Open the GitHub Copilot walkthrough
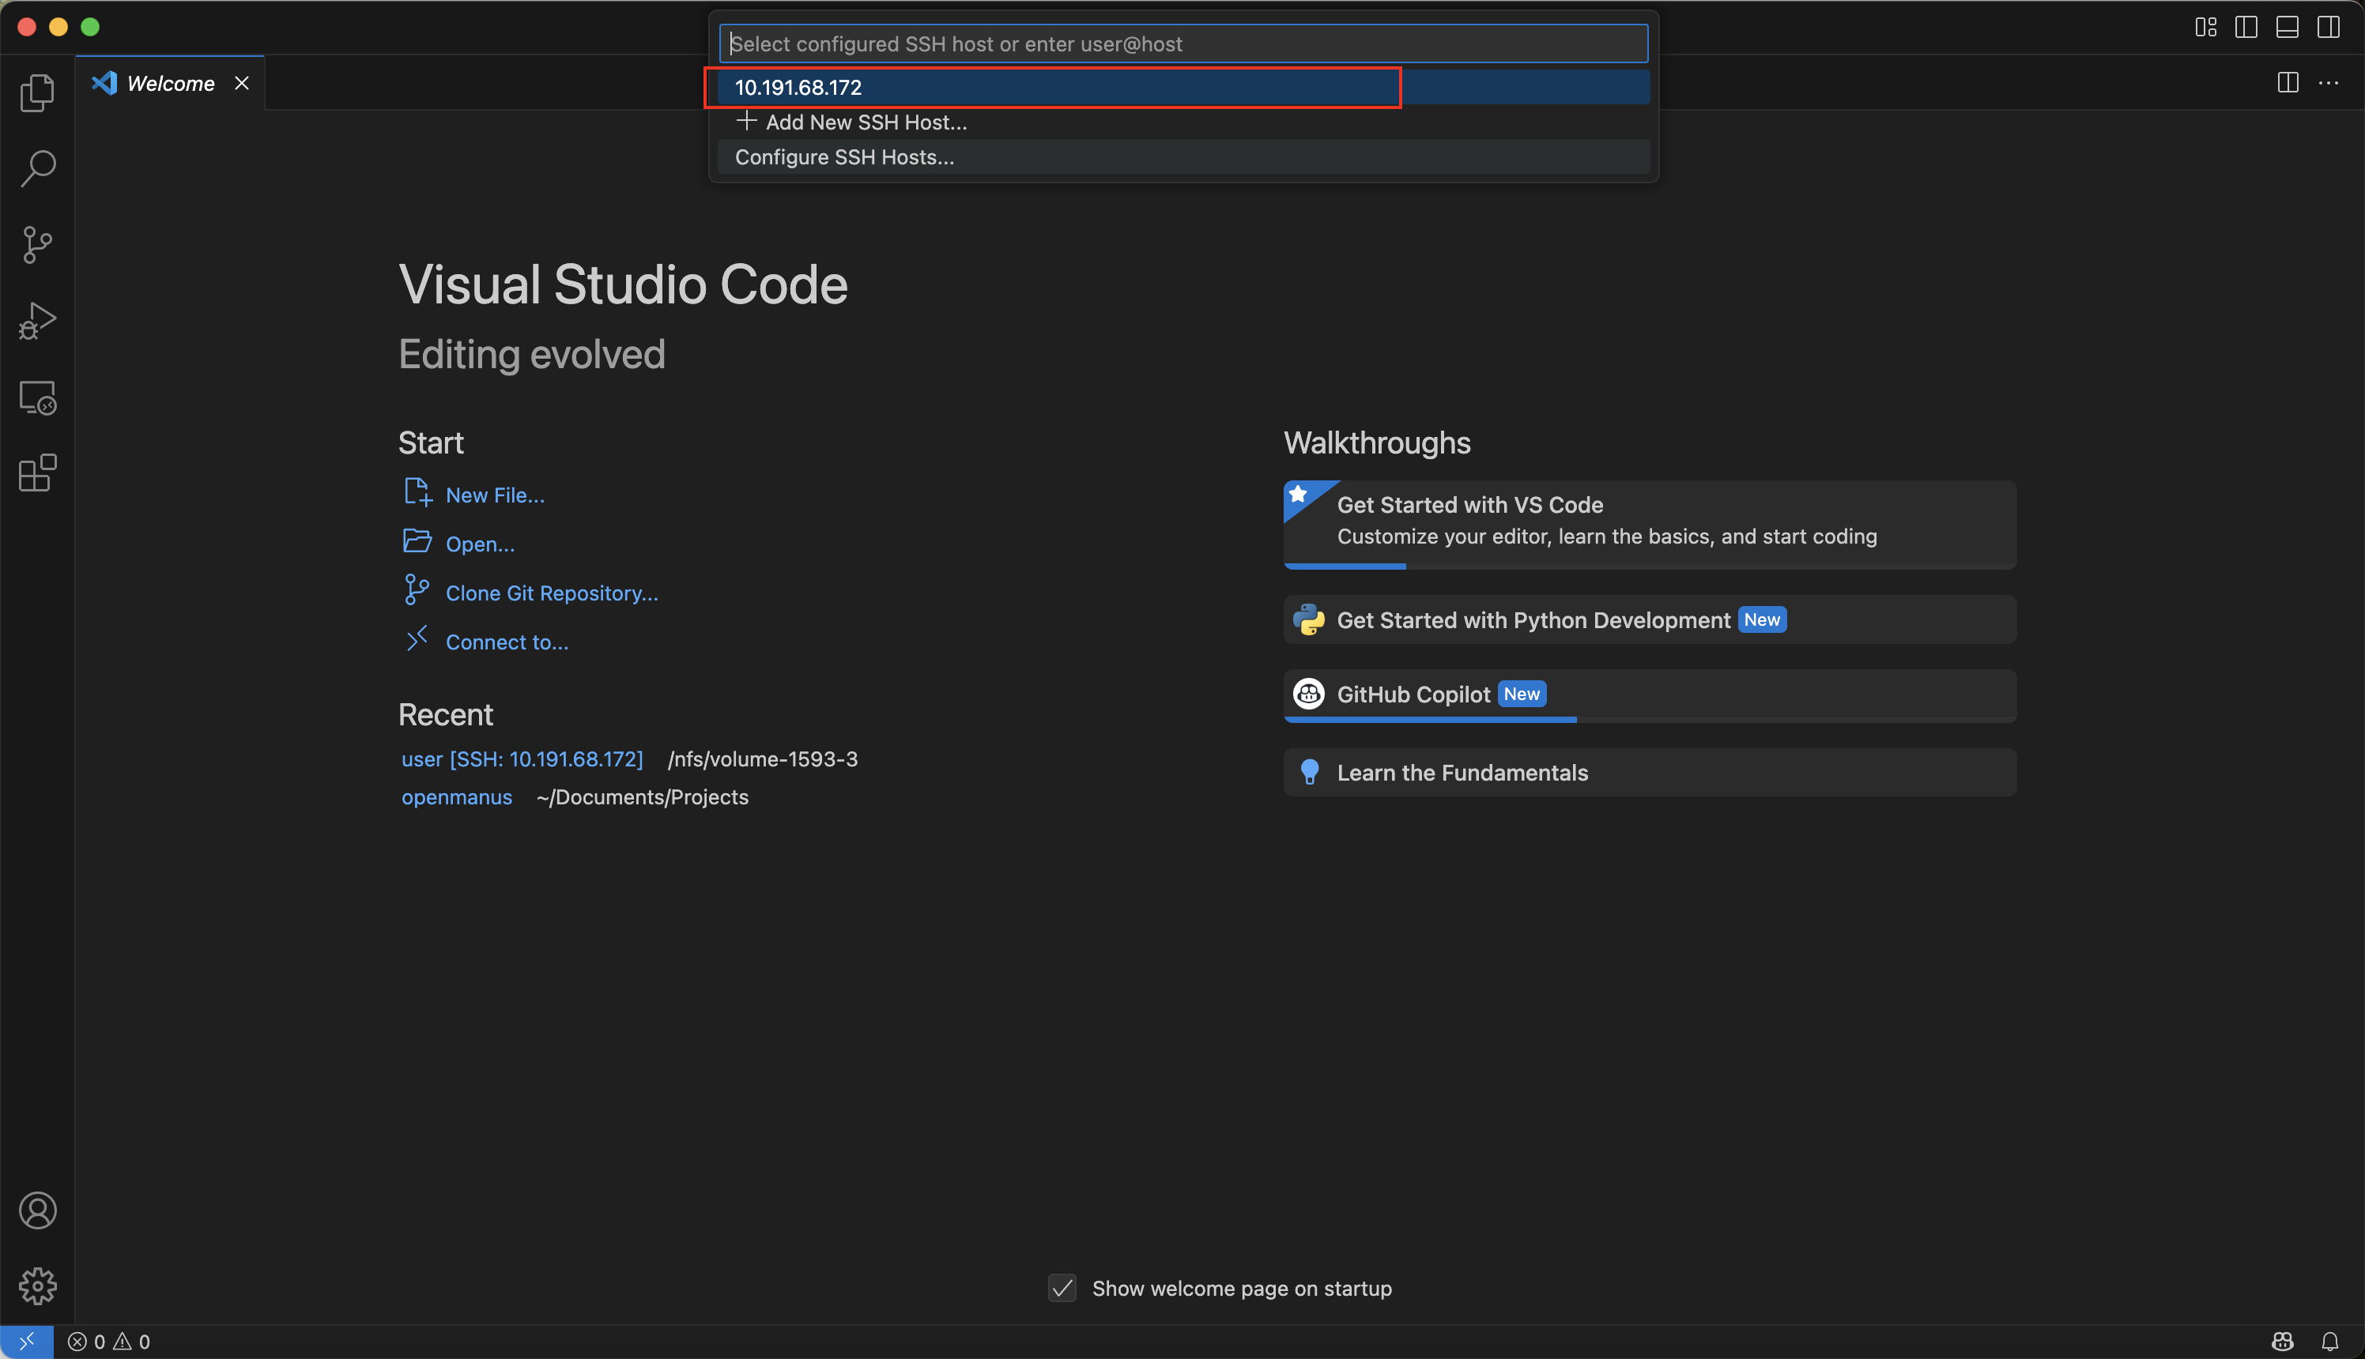Image resolution: width=2365 pixels, height=1359 pixels. 1650,695
